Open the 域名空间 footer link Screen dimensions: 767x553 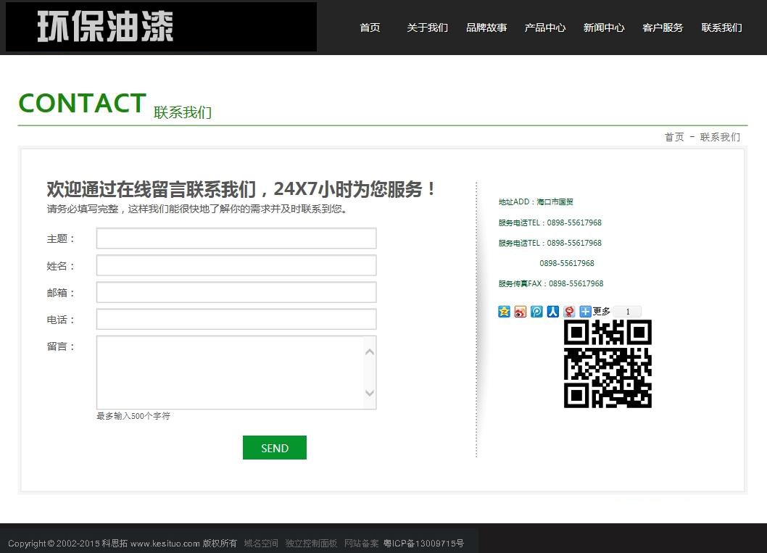click(x=261, y=544)
